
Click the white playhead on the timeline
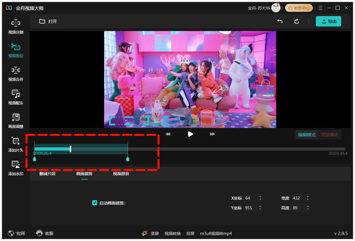[70, 149]
